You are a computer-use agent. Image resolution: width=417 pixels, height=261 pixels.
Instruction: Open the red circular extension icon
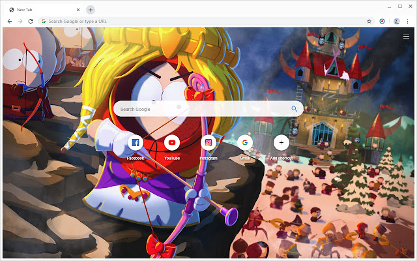pos(382,22)
